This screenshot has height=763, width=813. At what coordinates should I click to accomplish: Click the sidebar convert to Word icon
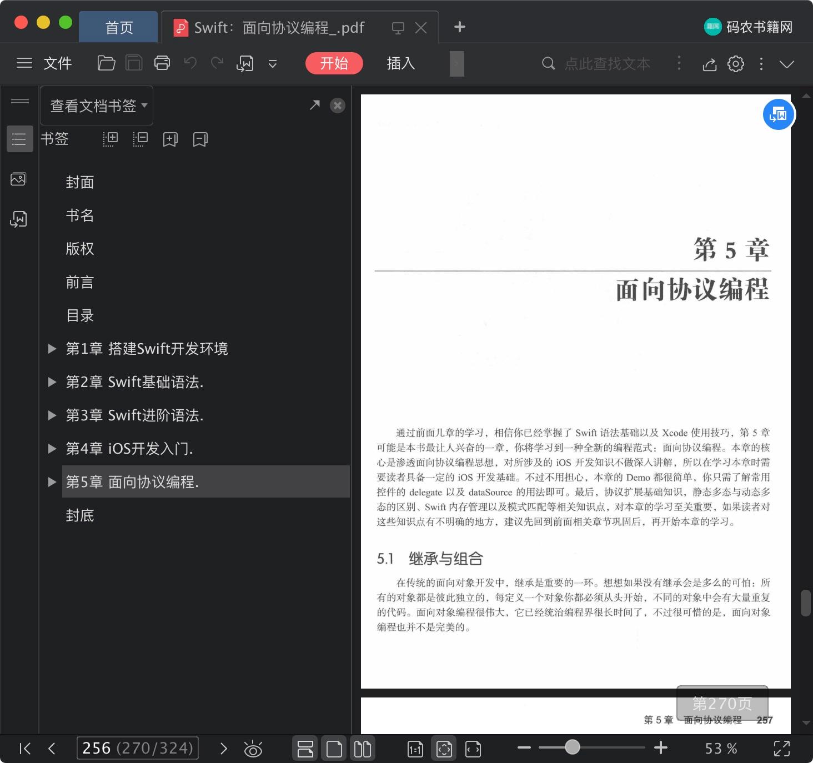tap(18, 219)
